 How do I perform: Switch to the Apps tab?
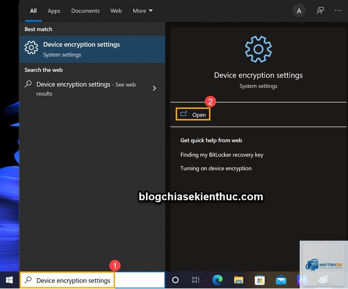(54, 11)
